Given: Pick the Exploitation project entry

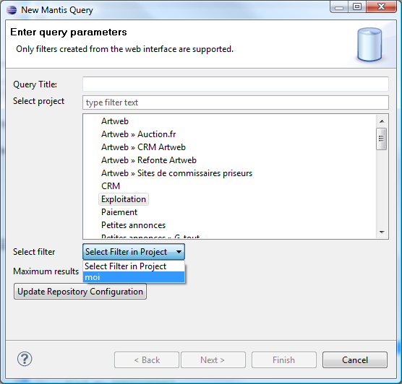Looking at the screenshot, I should point(124,199).
